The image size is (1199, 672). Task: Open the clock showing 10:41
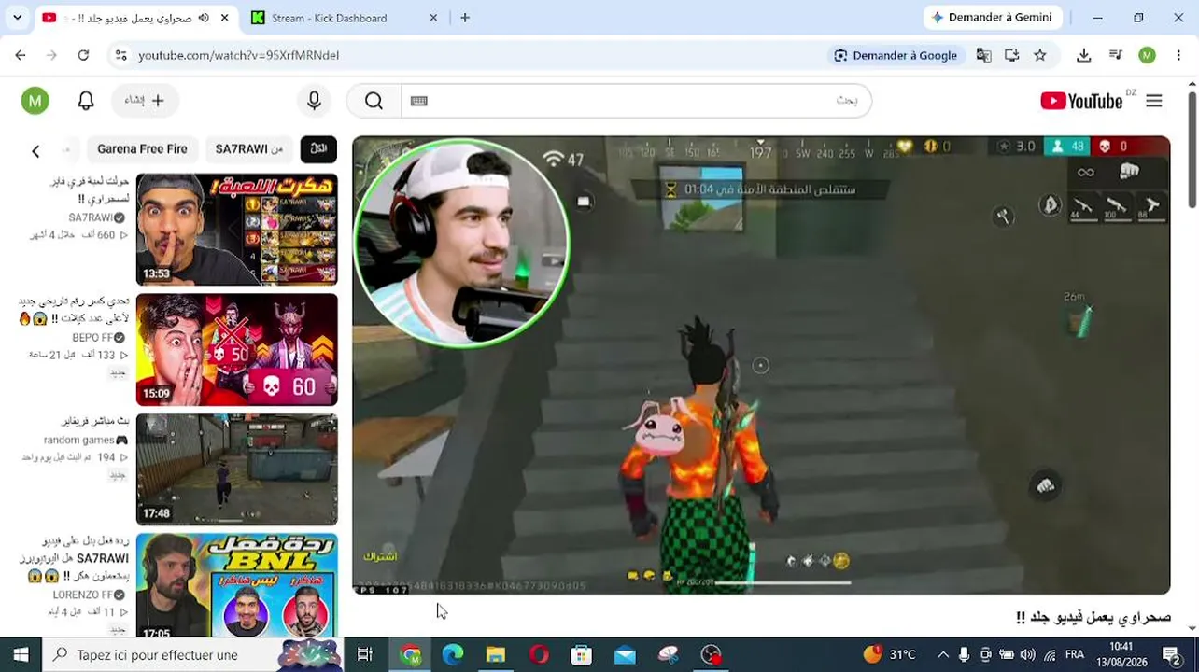pos(1121,654)
